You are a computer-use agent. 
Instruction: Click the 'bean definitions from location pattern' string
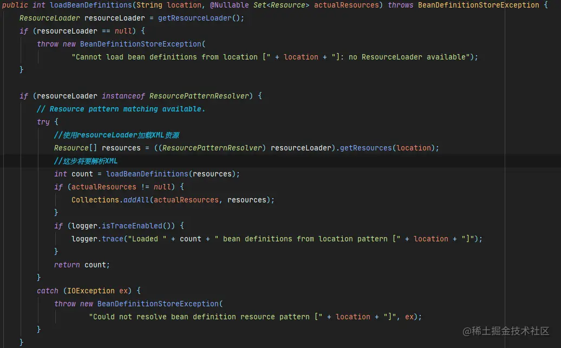[x=308, y=239]
